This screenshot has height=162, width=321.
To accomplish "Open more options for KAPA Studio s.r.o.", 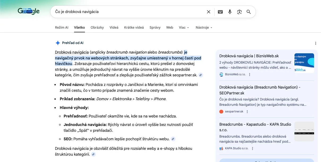I will point(252,148).
